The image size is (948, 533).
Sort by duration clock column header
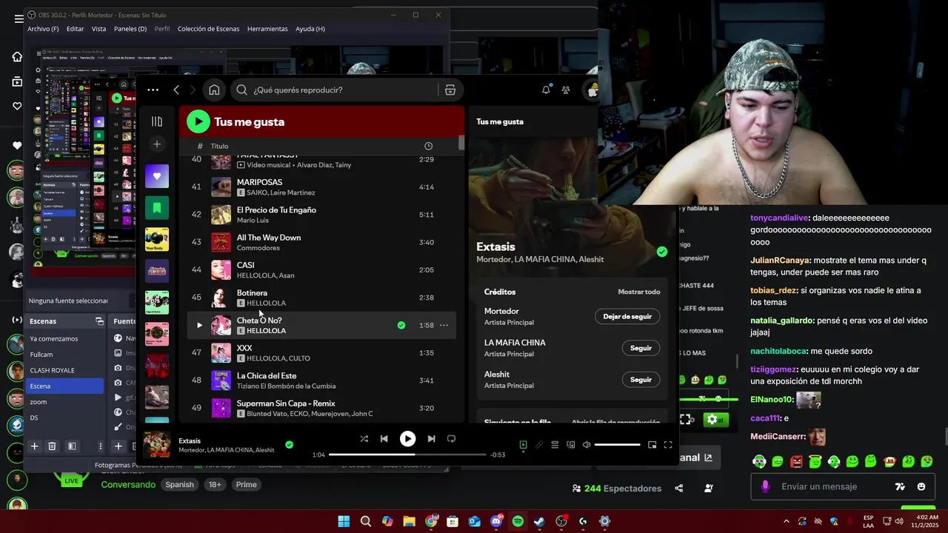[428, 146]
